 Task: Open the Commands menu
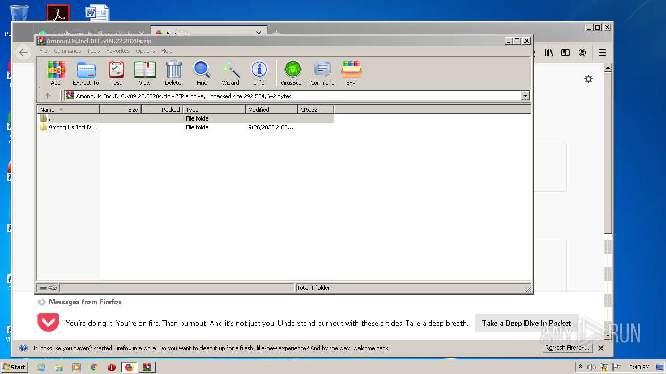coord(67,51)
